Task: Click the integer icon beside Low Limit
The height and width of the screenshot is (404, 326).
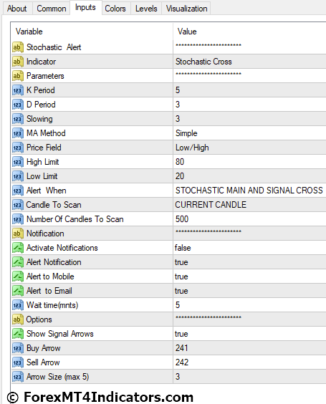Action: pyautogui.click(x=18, y=176)
